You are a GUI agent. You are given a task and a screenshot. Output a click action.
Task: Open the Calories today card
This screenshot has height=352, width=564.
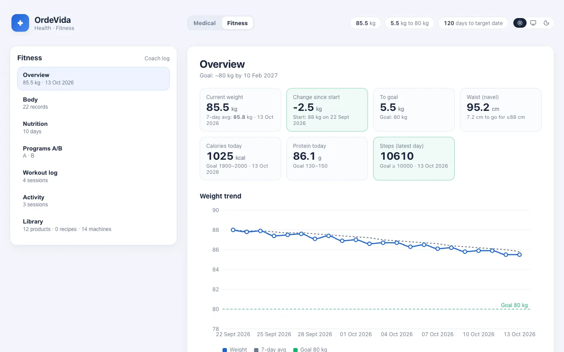pos(240,158)
